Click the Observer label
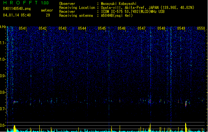Image resolution: width=208 pixels, height=132 pixels. click(x=67, y=4)
